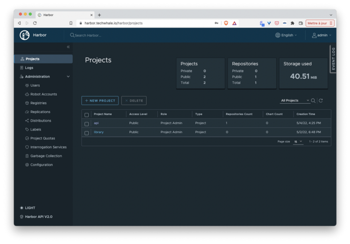This screenshot has width=350, height=244.
Task: Sort by Repositories Count column header
Action: pyautogui.click(x=239, y=114)
